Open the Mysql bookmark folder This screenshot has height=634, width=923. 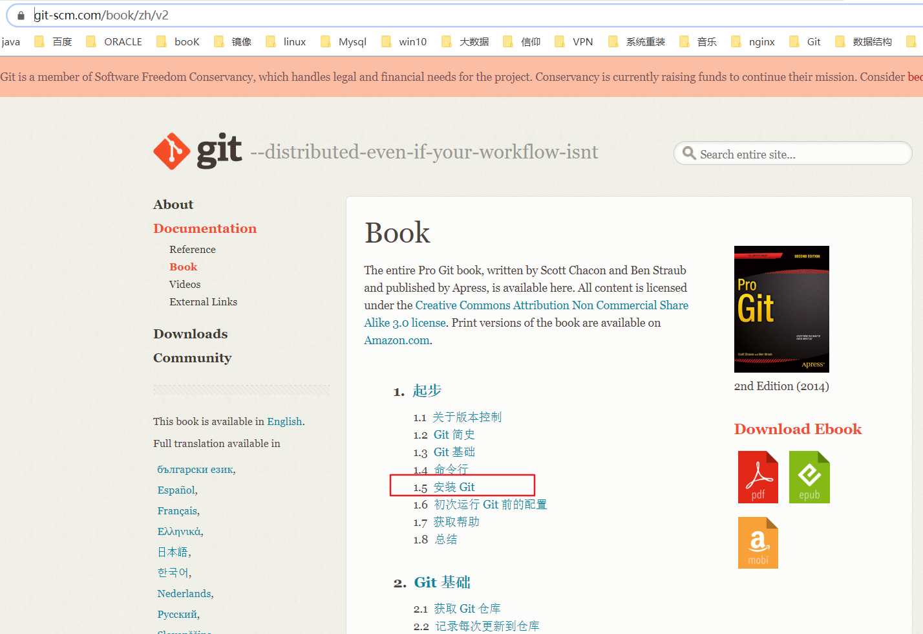point(344,42)
